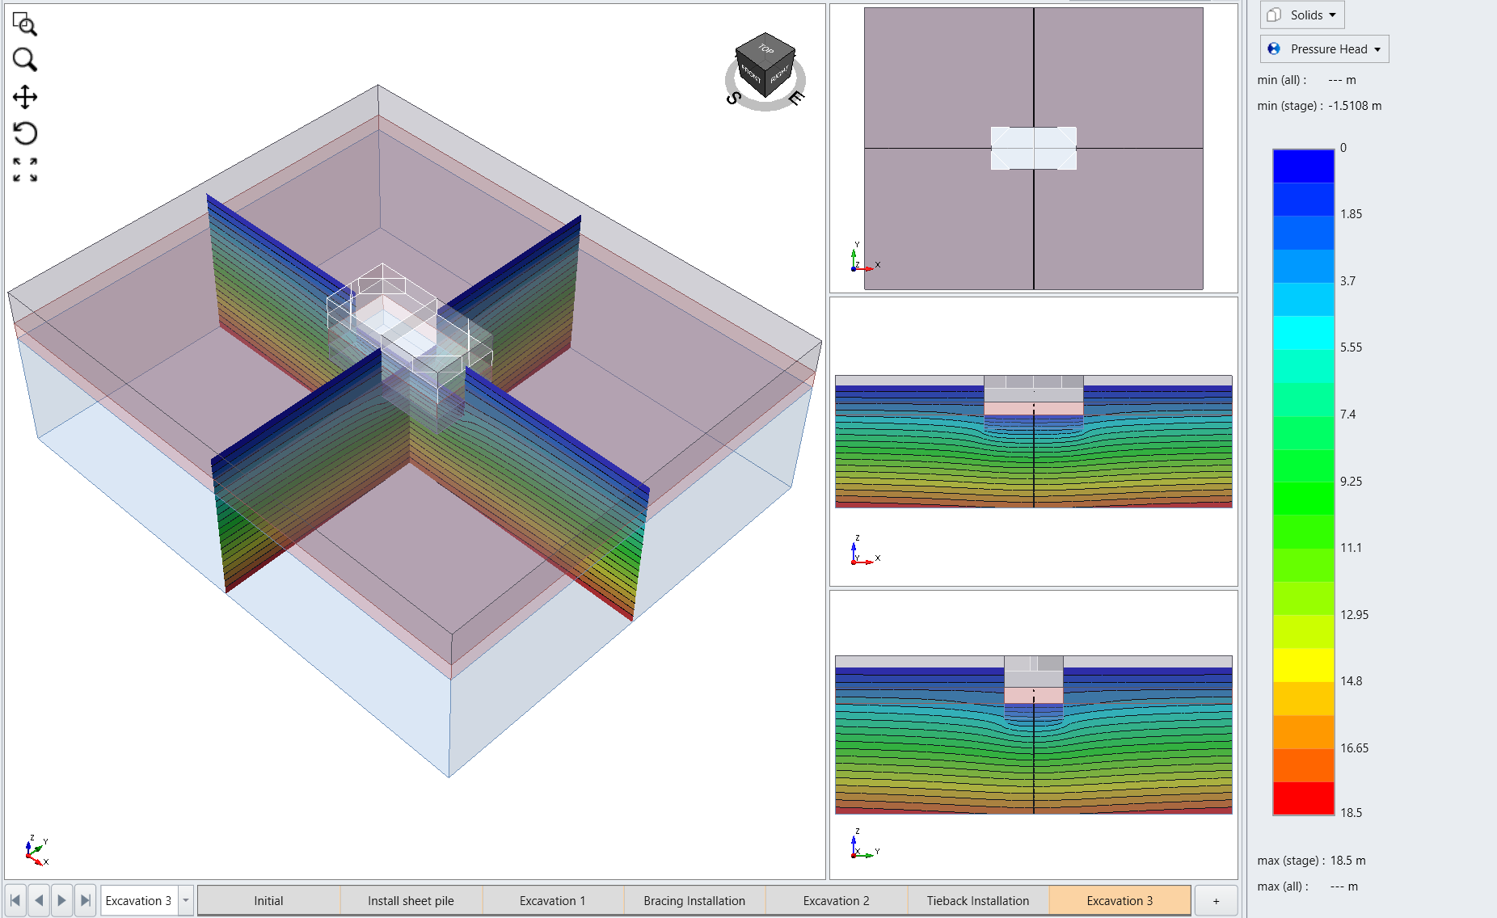The width and height of the screenshot is (1497, 918).
Task: Advance to the next stage
Action: tap(62, 900)
